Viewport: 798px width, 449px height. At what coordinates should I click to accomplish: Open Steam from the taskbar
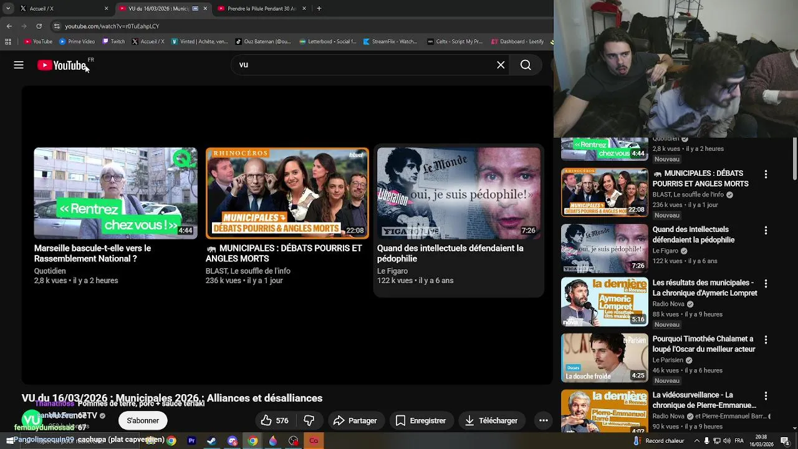(x=212, y=441)
